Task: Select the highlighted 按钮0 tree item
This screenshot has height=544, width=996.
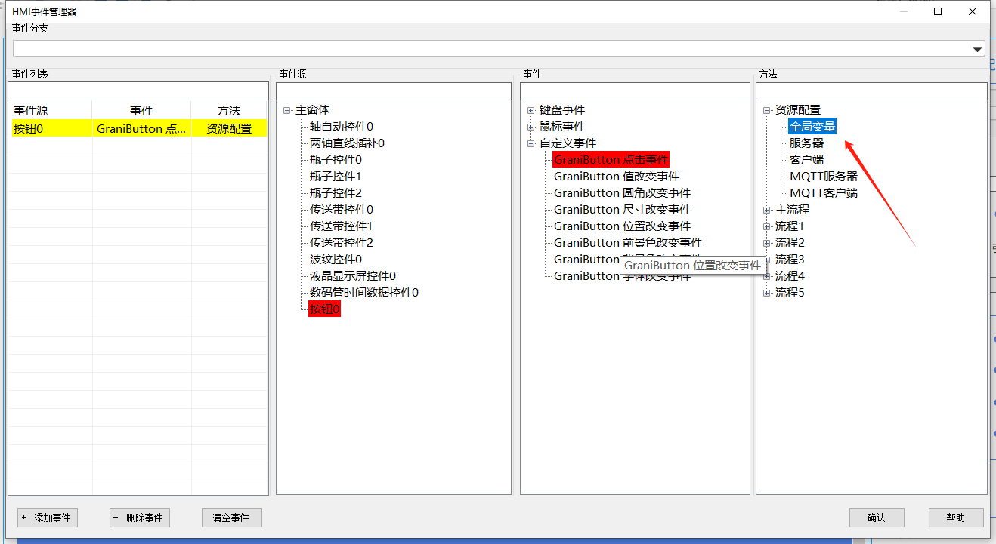Action: tap(324, 309)
